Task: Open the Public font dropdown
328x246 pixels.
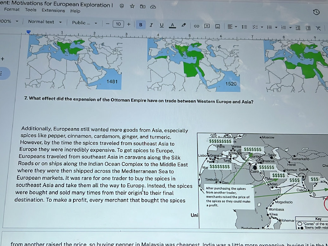Action: [x=85, y=23]
